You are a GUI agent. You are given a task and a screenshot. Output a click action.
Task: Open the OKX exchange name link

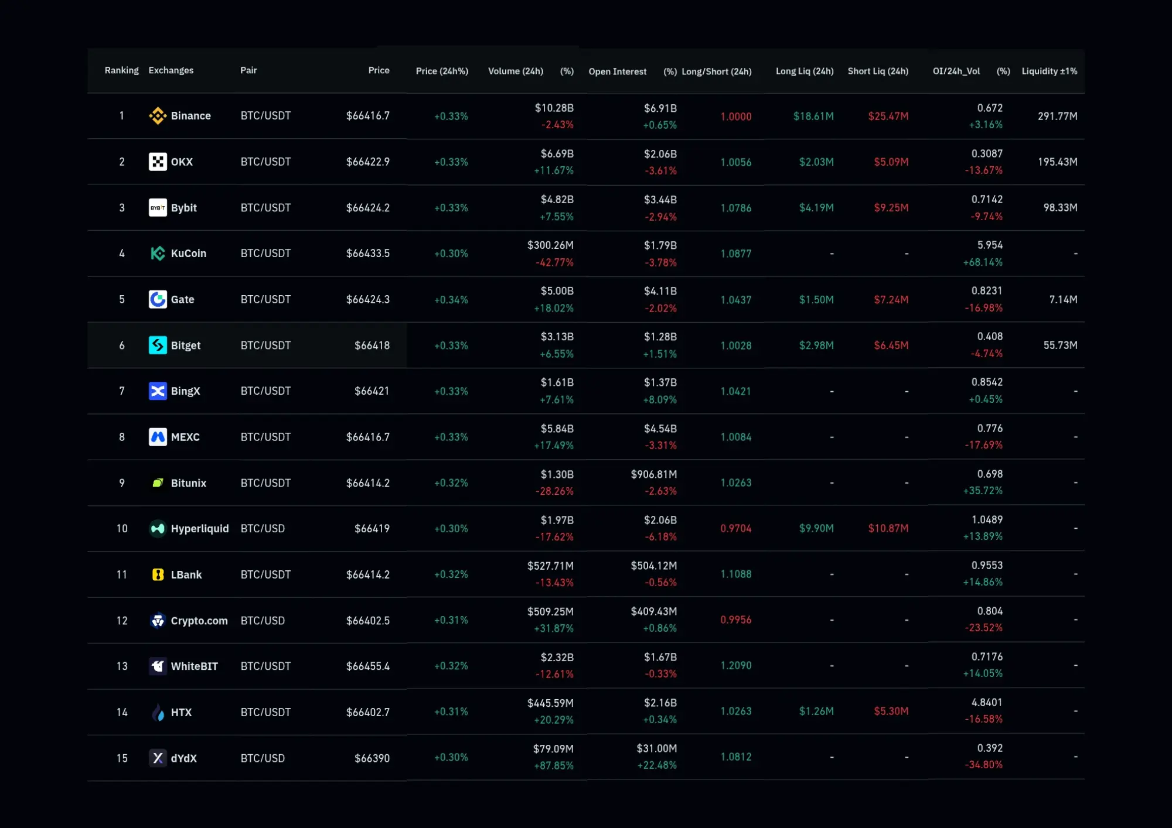182,162
